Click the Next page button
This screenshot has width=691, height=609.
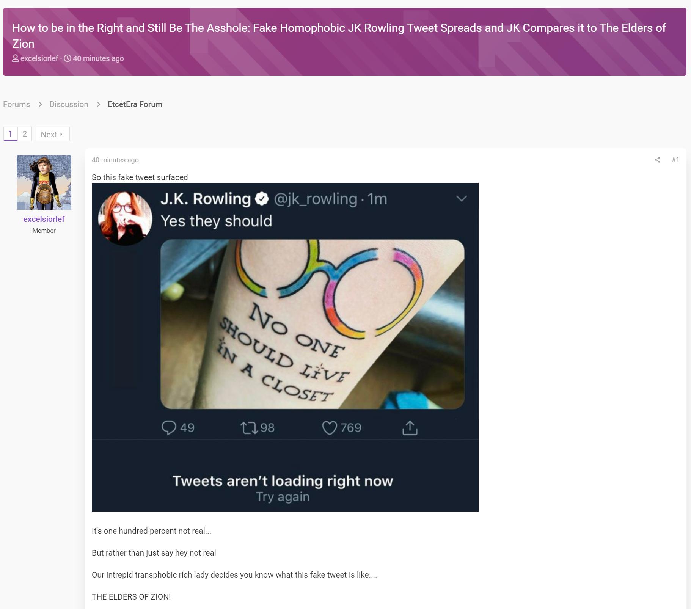coord(53,134)
